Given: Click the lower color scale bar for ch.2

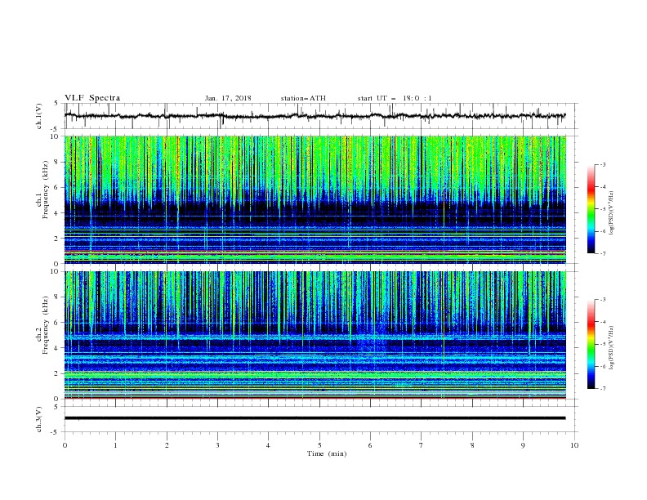Looking at the screenshot, I should click(x=591, y=344).
